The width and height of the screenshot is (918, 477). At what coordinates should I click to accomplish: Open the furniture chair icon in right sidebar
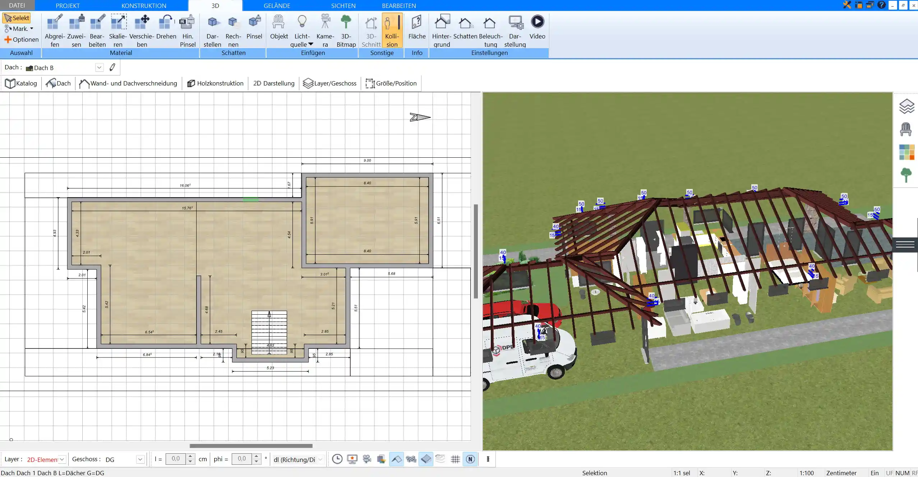pos(906,129)
